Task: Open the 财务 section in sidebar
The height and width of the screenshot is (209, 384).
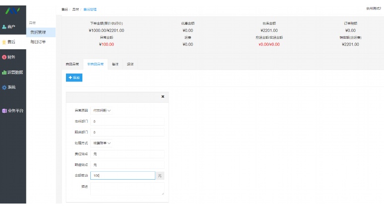Action: (13, 57)
